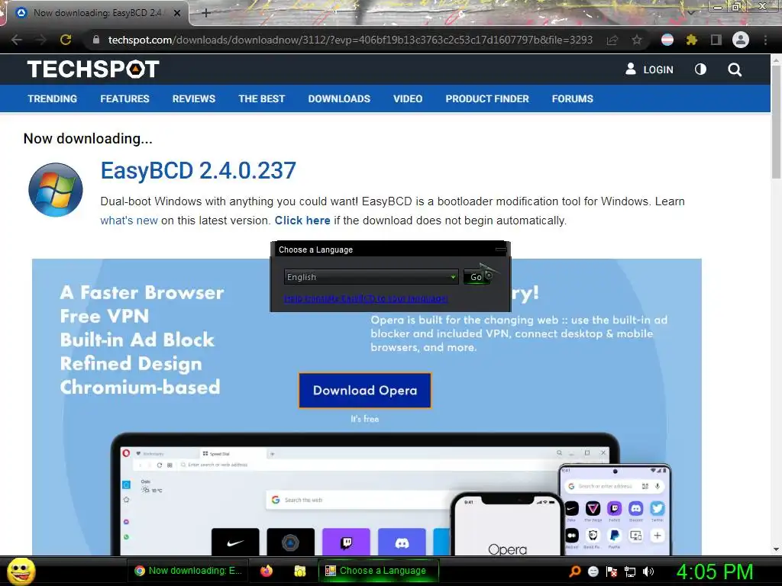The image size is (782, 586).
Task: Launch Firefox from the taskbar
Action: click(x=267, y=571)
